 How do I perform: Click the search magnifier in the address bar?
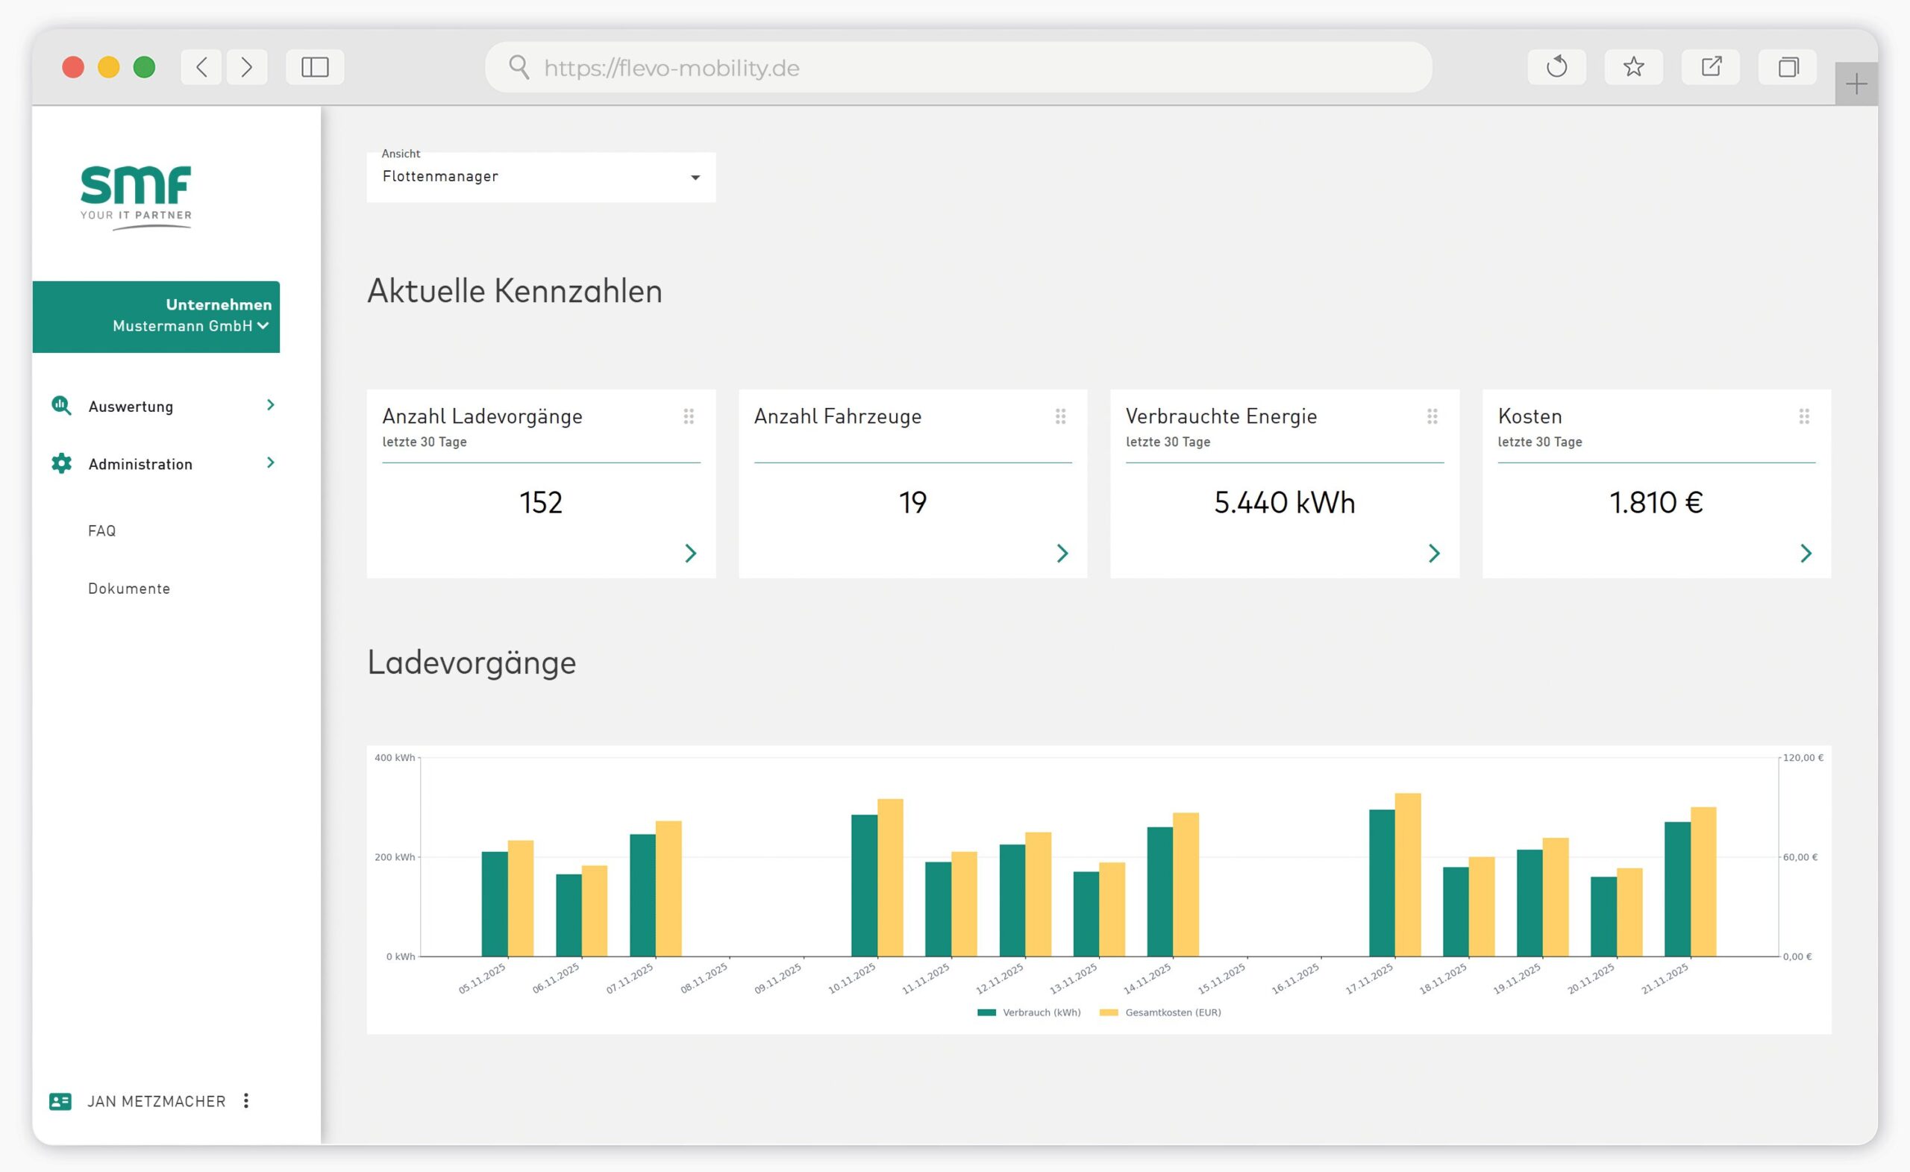[518, 66]
